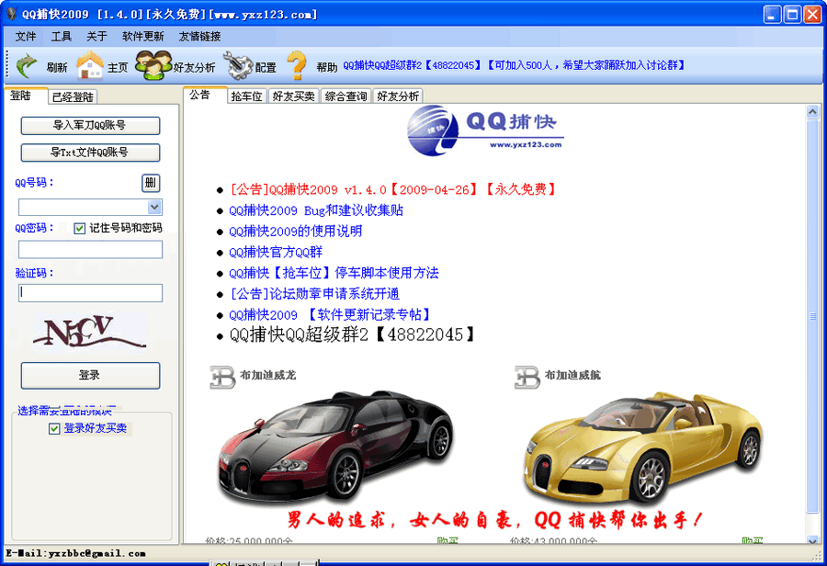Open the home page house icon
The height and width of the screenshot is (566, 827).
(90, 65)
